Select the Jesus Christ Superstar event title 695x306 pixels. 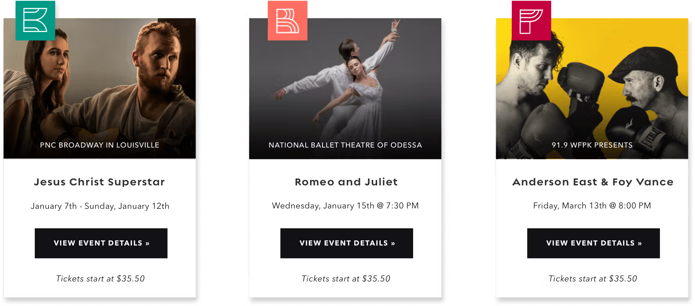coord(100,182)
